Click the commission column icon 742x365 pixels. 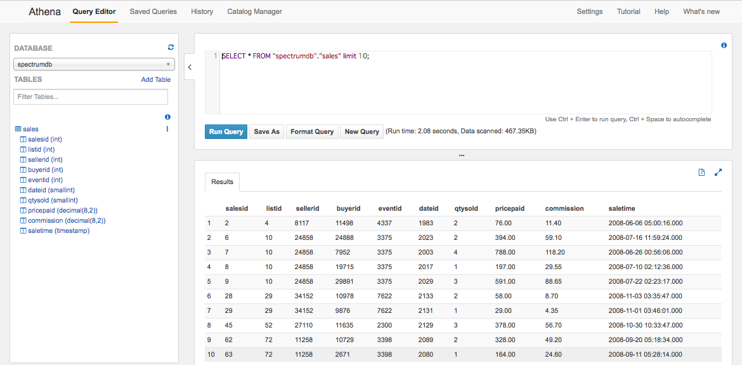click(23, 221)
